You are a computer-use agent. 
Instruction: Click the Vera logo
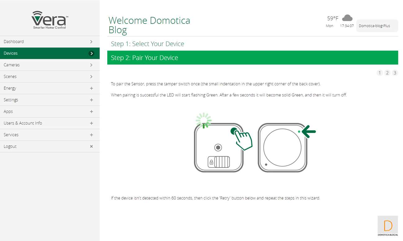pyautogui.click(x=50, y=20)
